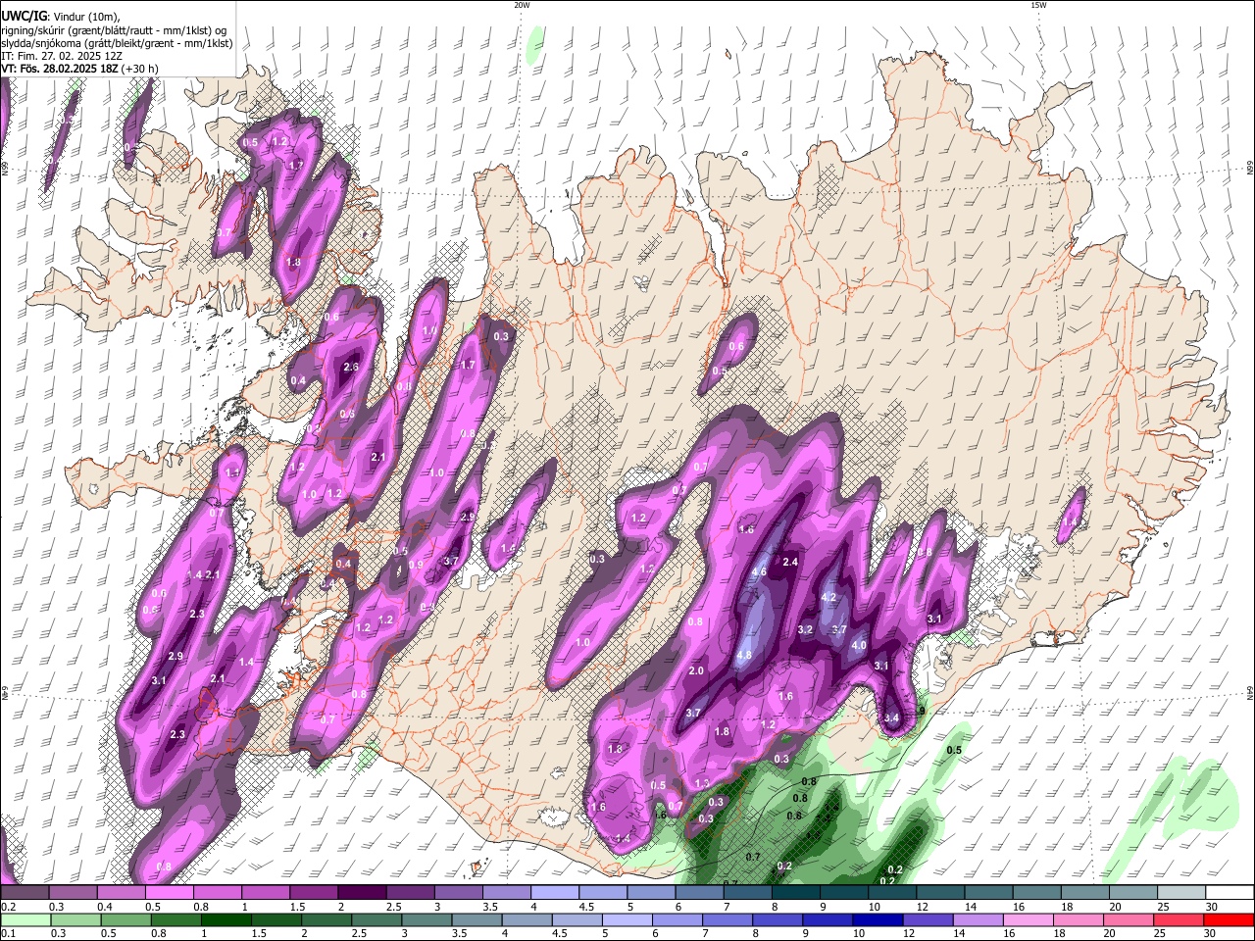
Task: Click the 3.2 precipitation value on the map
Action: coord(806,629)
